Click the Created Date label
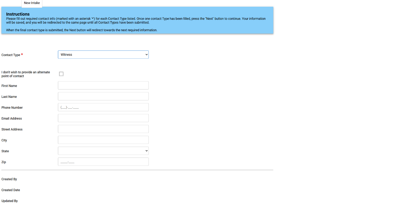 click(x=11, y=190)
